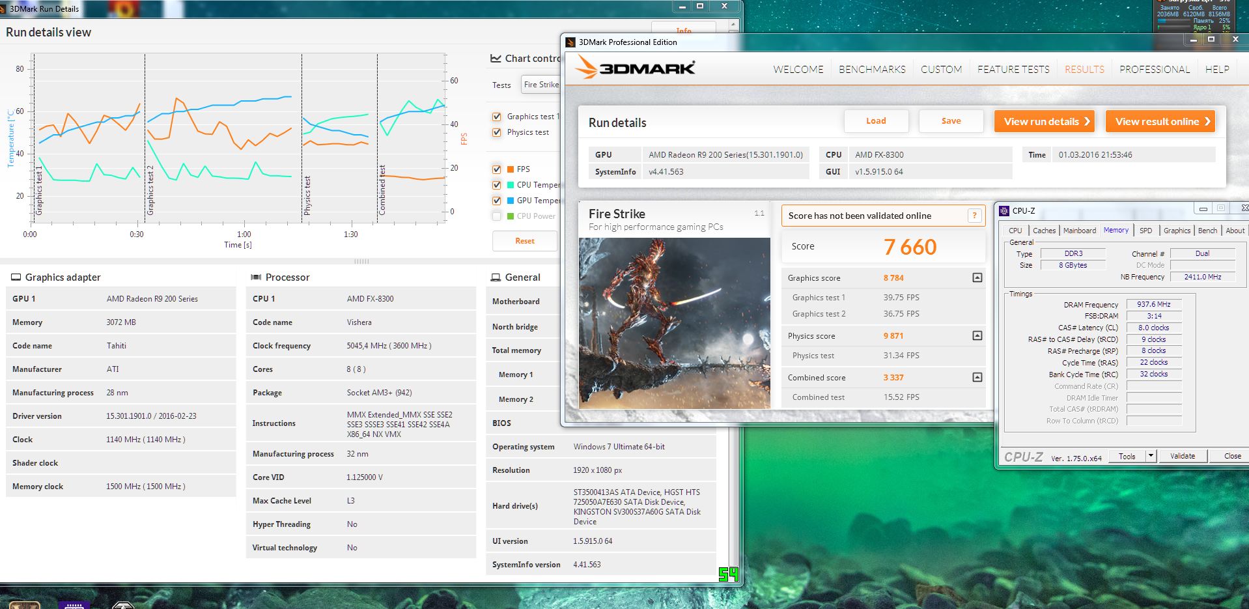Click the NB Frequency field showing 2411.0 MHz

(x=1203, y=277)
